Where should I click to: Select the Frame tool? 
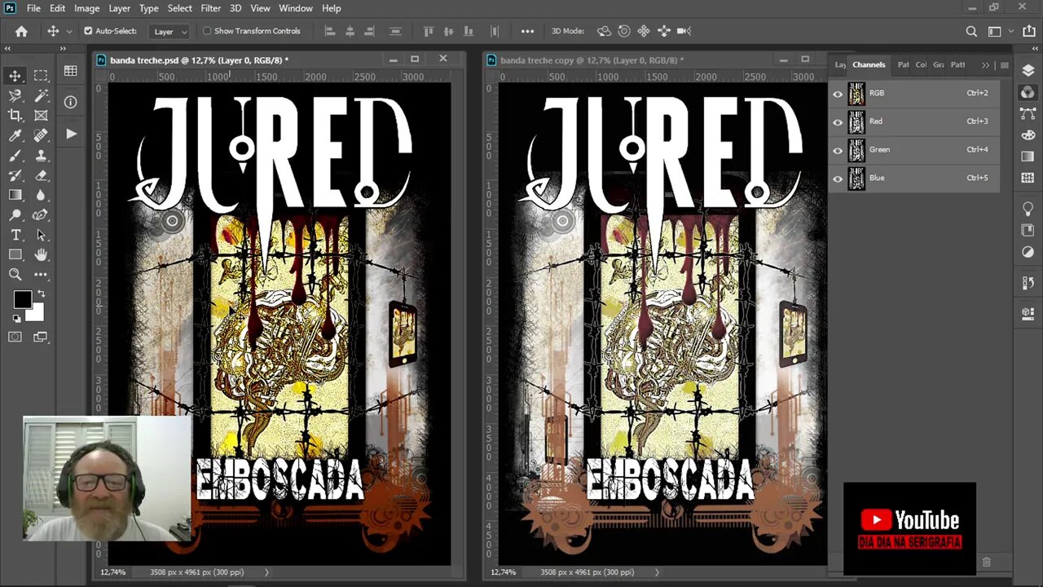point(41,116)
